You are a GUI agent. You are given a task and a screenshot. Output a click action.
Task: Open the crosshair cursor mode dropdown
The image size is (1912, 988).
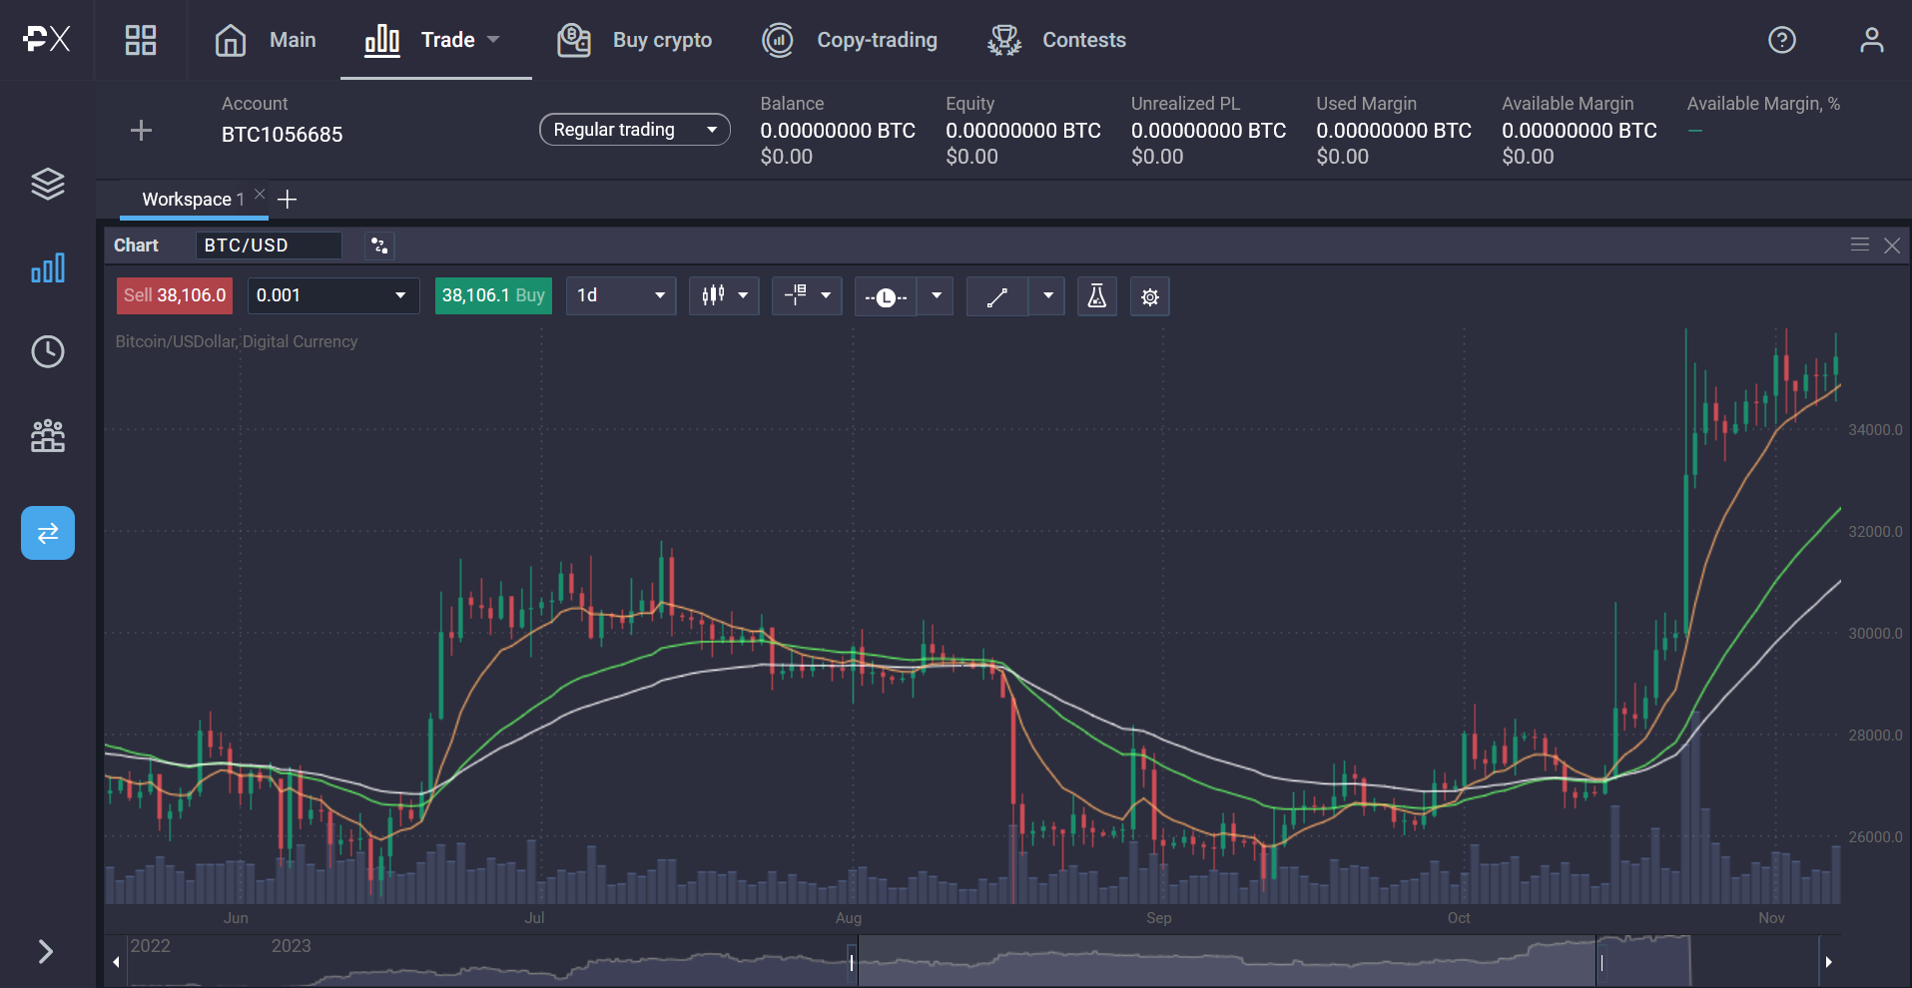807,295
